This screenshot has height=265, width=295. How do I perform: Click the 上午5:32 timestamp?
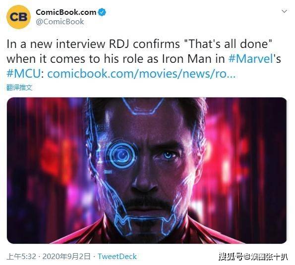[21, 257]
